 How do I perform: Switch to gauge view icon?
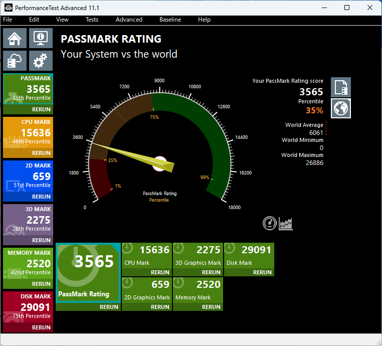pos(270,223)
